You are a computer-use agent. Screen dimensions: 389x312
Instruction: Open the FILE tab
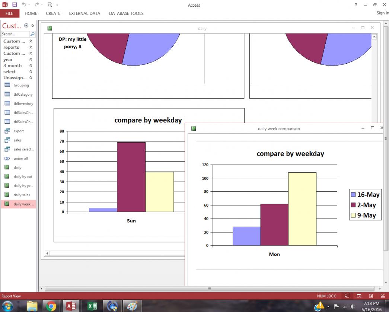pyautogui.click(x=9, y=13)
